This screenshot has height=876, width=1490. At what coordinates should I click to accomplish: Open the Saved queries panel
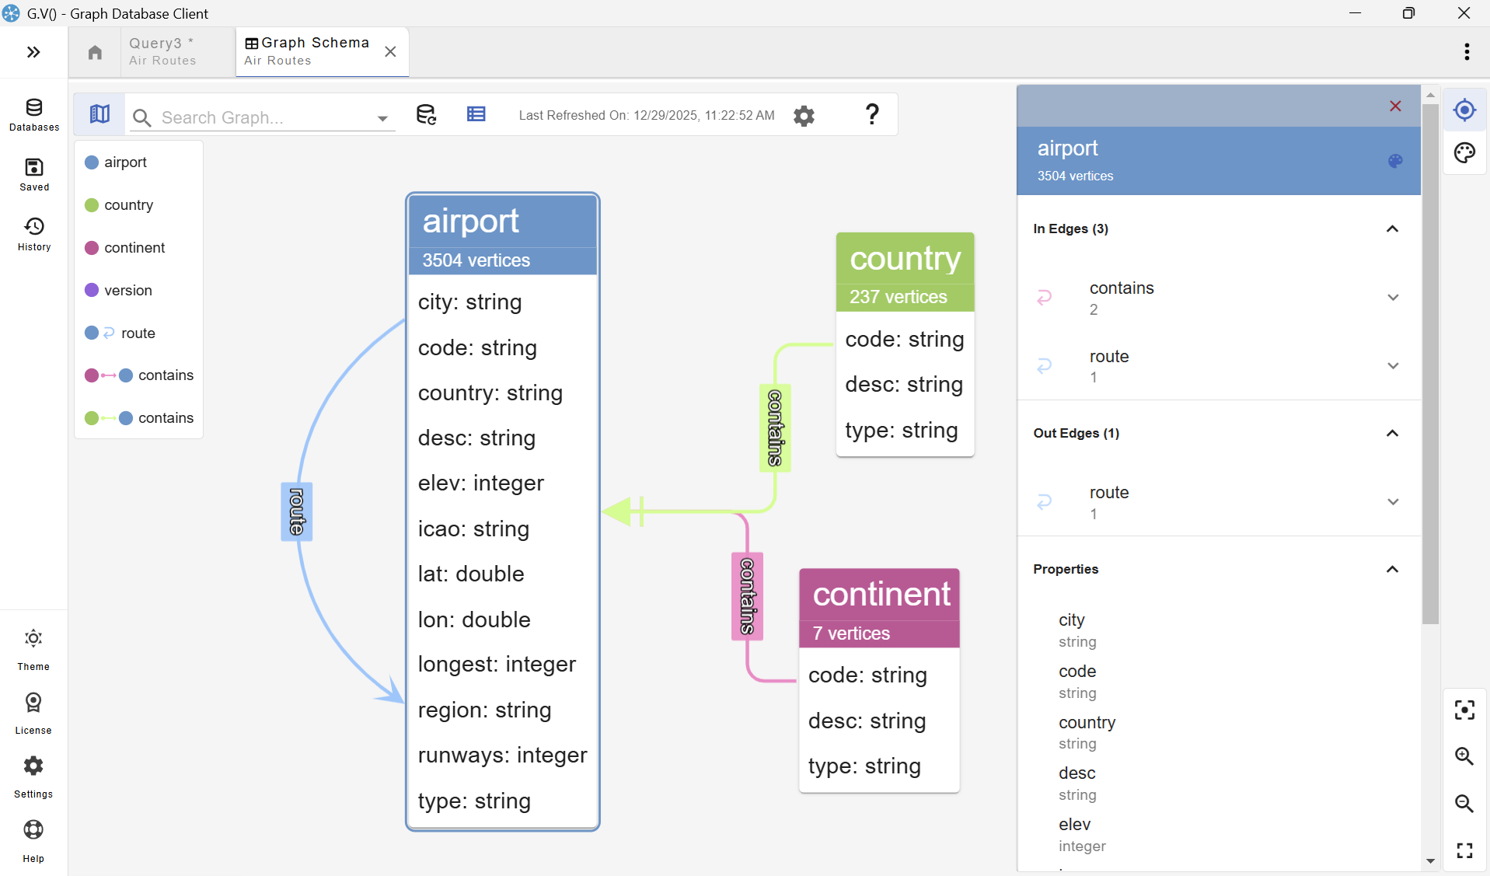[33, 174]
